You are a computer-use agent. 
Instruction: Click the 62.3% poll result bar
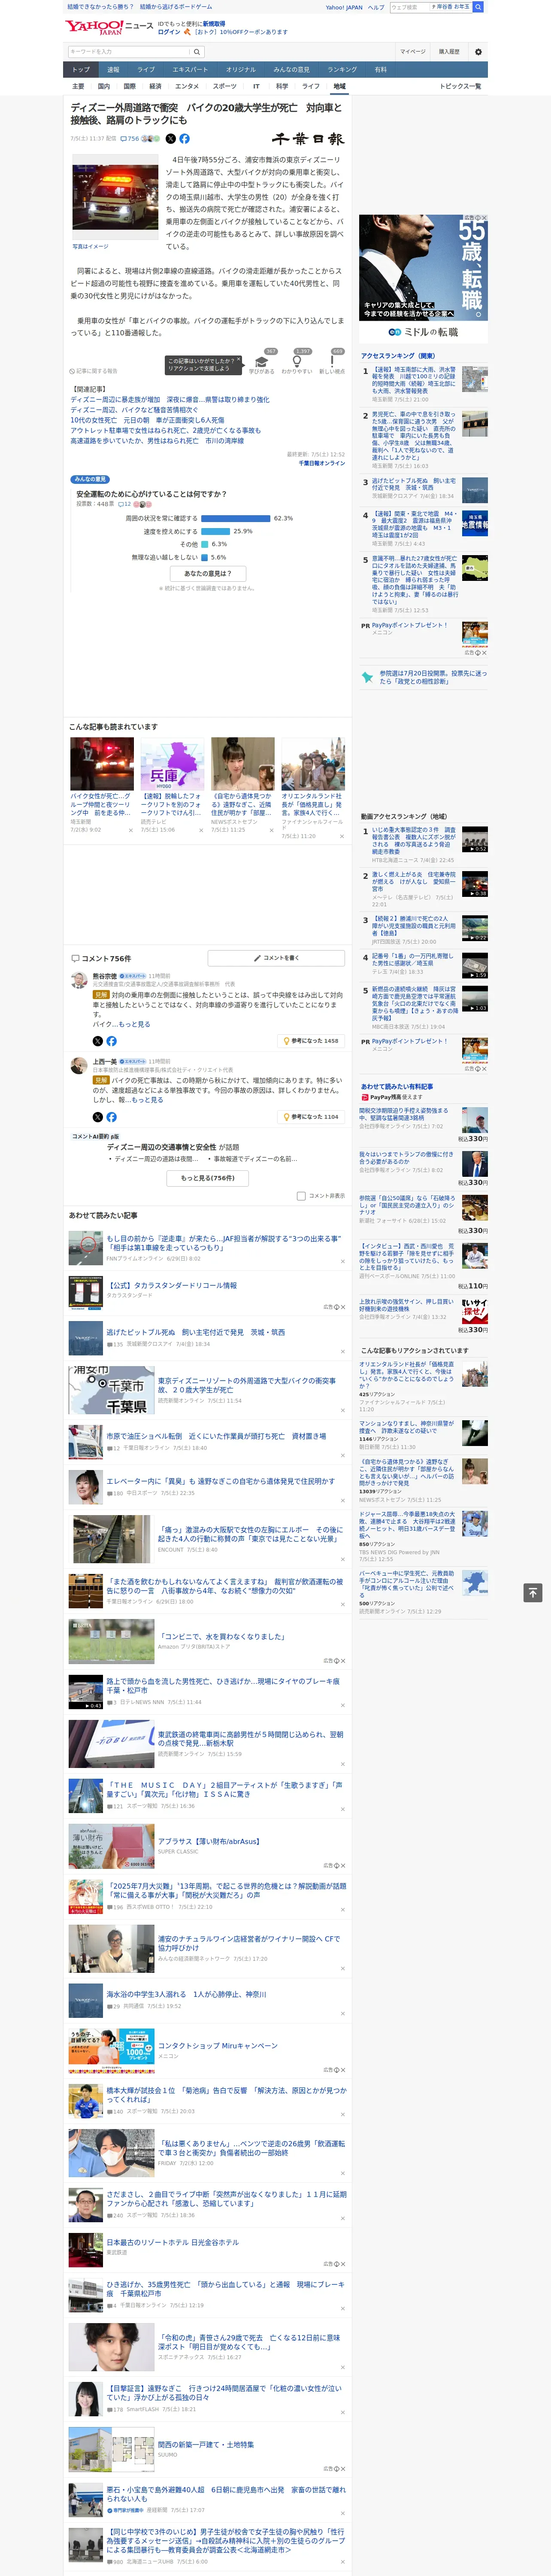click(235, 518)
